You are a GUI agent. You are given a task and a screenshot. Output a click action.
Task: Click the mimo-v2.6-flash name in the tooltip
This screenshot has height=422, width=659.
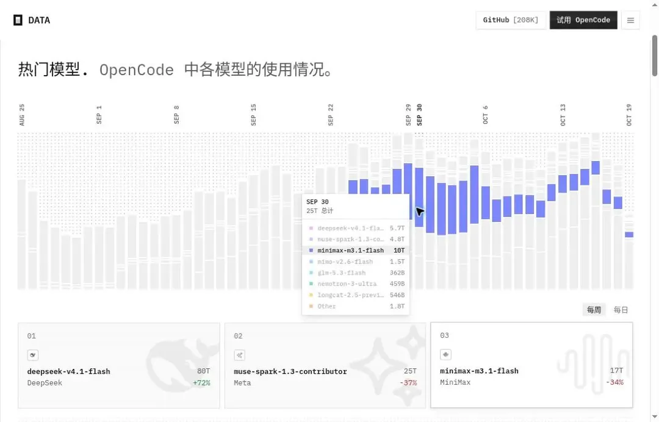(345, 262)
